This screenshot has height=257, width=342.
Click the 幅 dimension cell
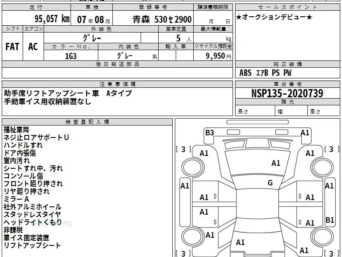(292, 111)
